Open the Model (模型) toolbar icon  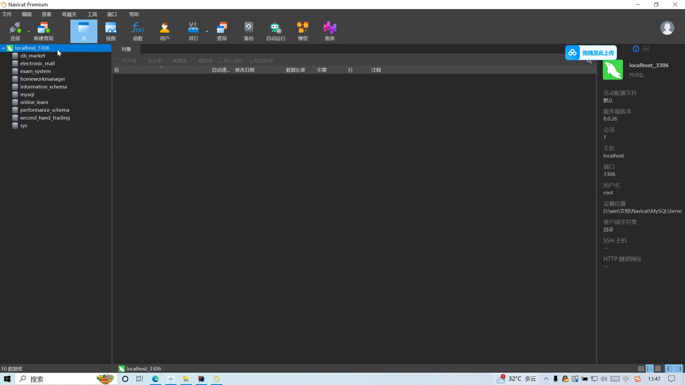(303, 31)
